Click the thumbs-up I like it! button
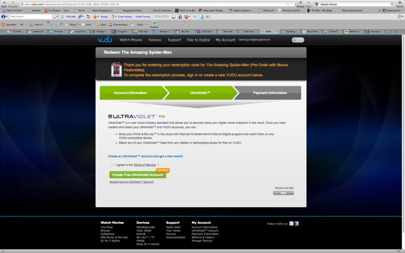 point(36,25)
